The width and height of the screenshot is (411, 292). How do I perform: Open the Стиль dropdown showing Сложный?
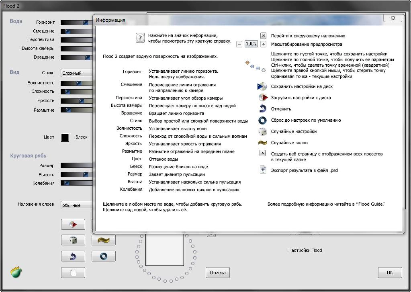pos(77,73)
